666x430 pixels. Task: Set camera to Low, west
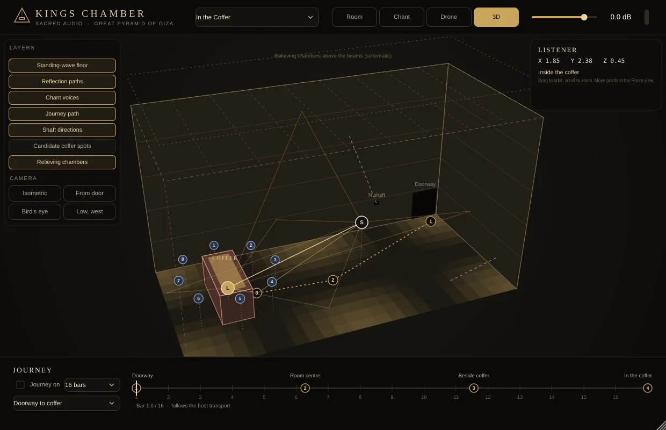click(x=90, y=212)
